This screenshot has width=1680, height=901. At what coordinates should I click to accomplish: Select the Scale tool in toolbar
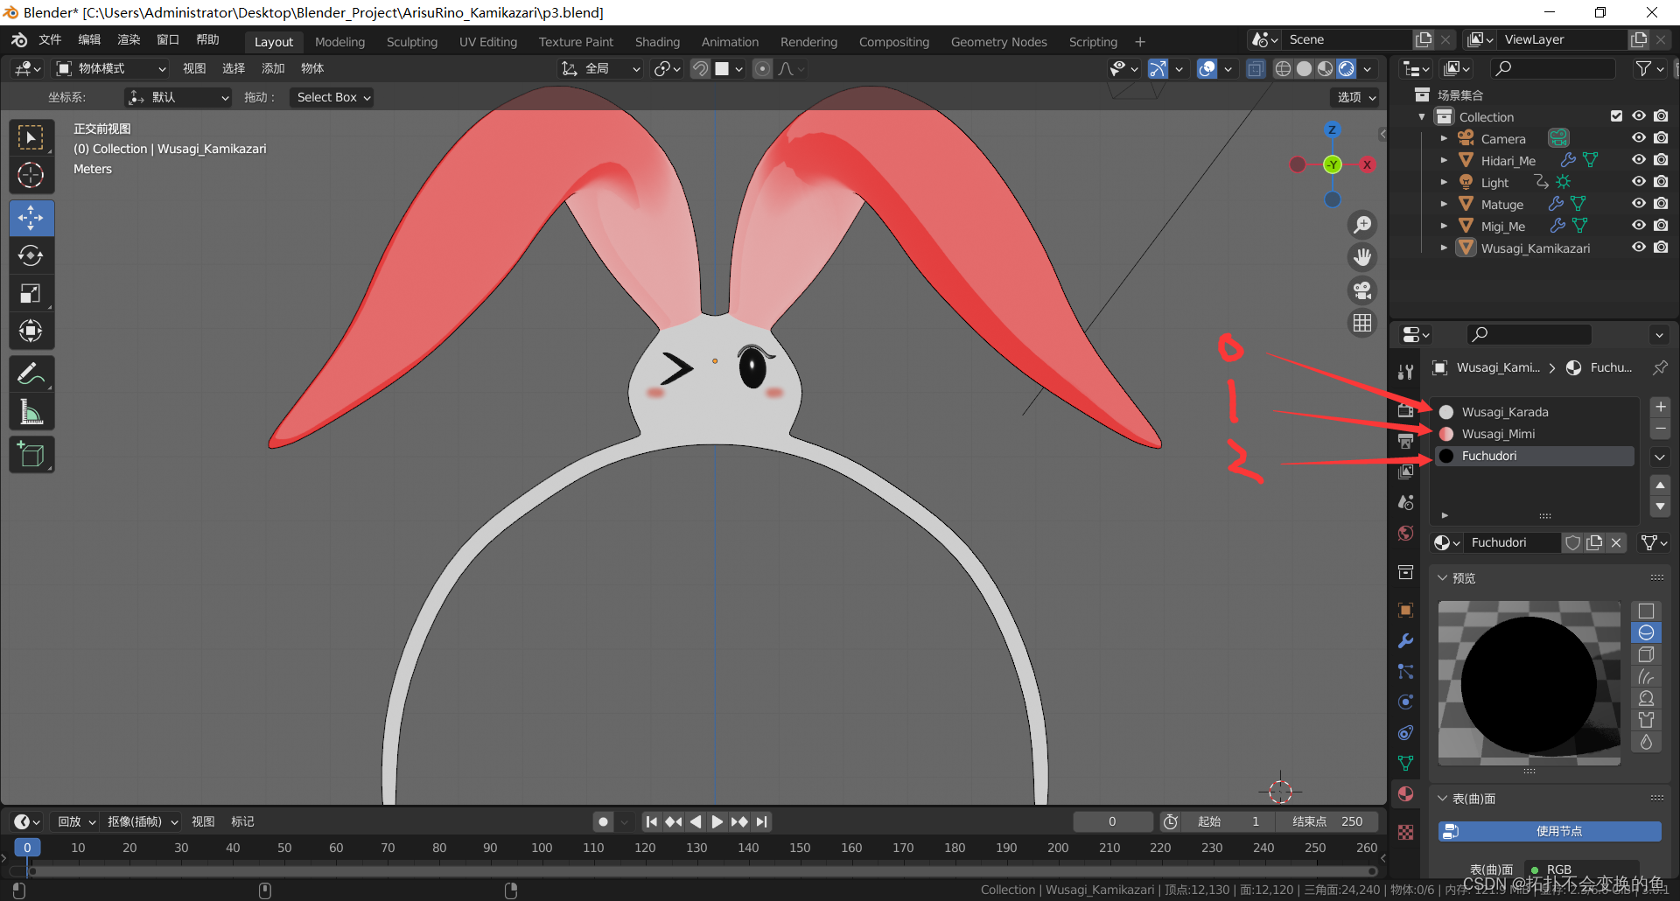pyautogui.click(x=31, y=294)
